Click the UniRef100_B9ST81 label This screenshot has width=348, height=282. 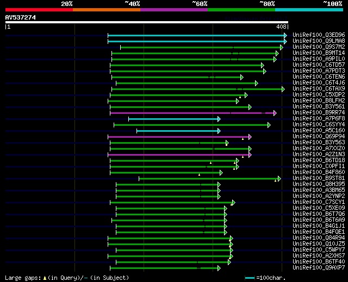pos(319,178)
